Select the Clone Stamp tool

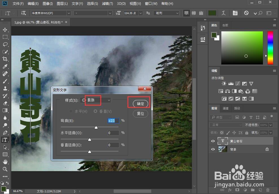tap(5, 88)
